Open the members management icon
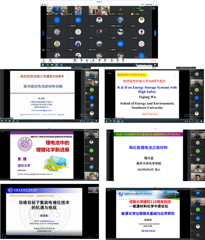 (x=93, y=60)
